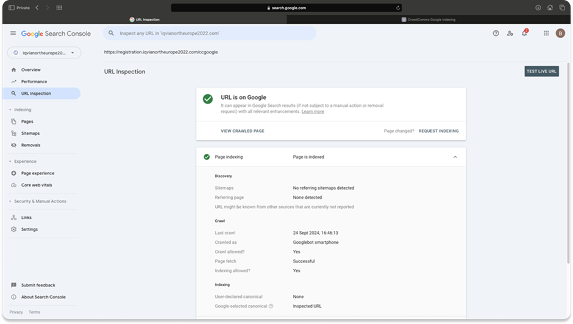The height and width of the screenshot is (324, 573).
Task: Collapse the Indexing sidebar group
Action: [10, 110]
